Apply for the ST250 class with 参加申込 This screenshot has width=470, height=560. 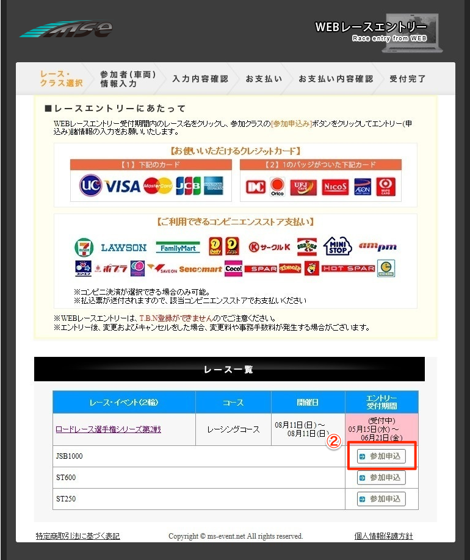click(381, 499)
